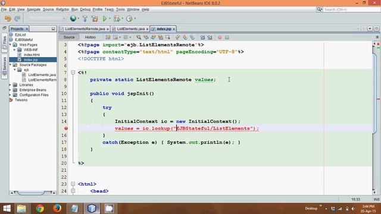Click the Last Edit icon in editor toolbar
381x214 pixels.
[108, 37]
